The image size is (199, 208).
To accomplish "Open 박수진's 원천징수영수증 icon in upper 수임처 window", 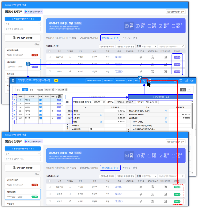I will [165, 57].
